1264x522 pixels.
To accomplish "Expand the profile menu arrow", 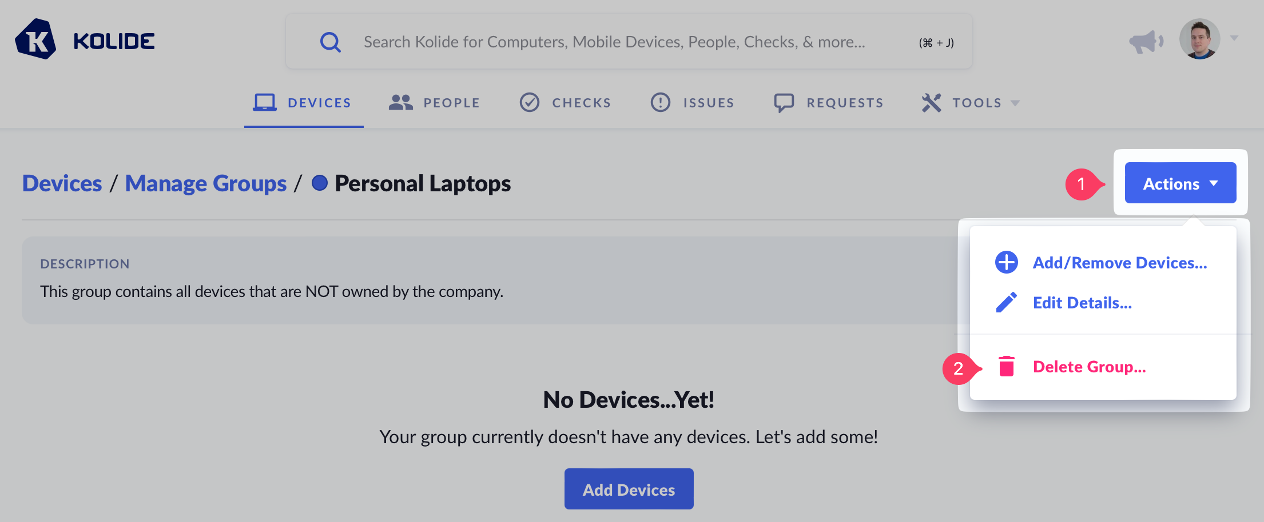I will pyautogui.click(x=1234, y=38).
